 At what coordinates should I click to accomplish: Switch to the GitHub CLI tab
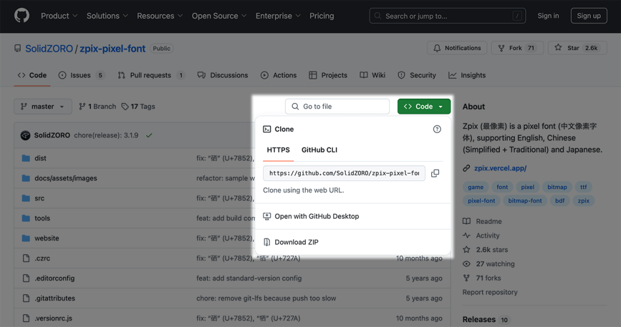[x=319, y=150]
